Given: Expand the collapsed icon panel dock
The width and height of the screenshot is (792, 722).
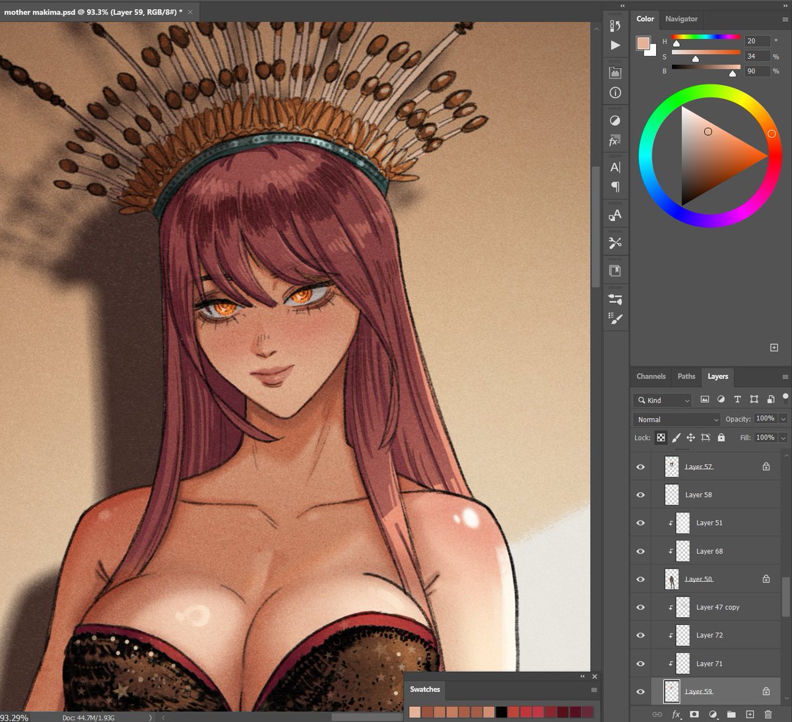Looking at the screenshot, I should [622, 5].
